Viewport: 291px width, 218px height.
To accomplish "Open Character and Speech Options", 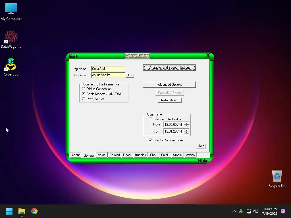I will (x=169, y=68).
